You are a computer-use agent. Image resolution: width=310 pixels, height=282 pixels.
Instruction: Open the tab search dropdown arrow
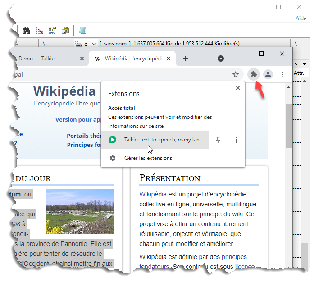click(x=221, y=59)
